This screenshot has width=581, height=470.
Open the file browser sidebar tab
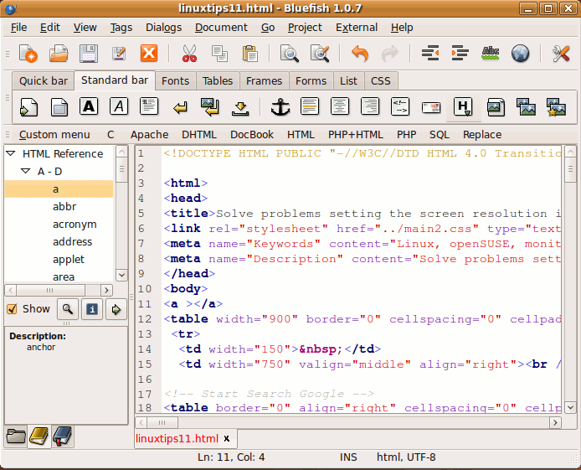click(16, 436)
